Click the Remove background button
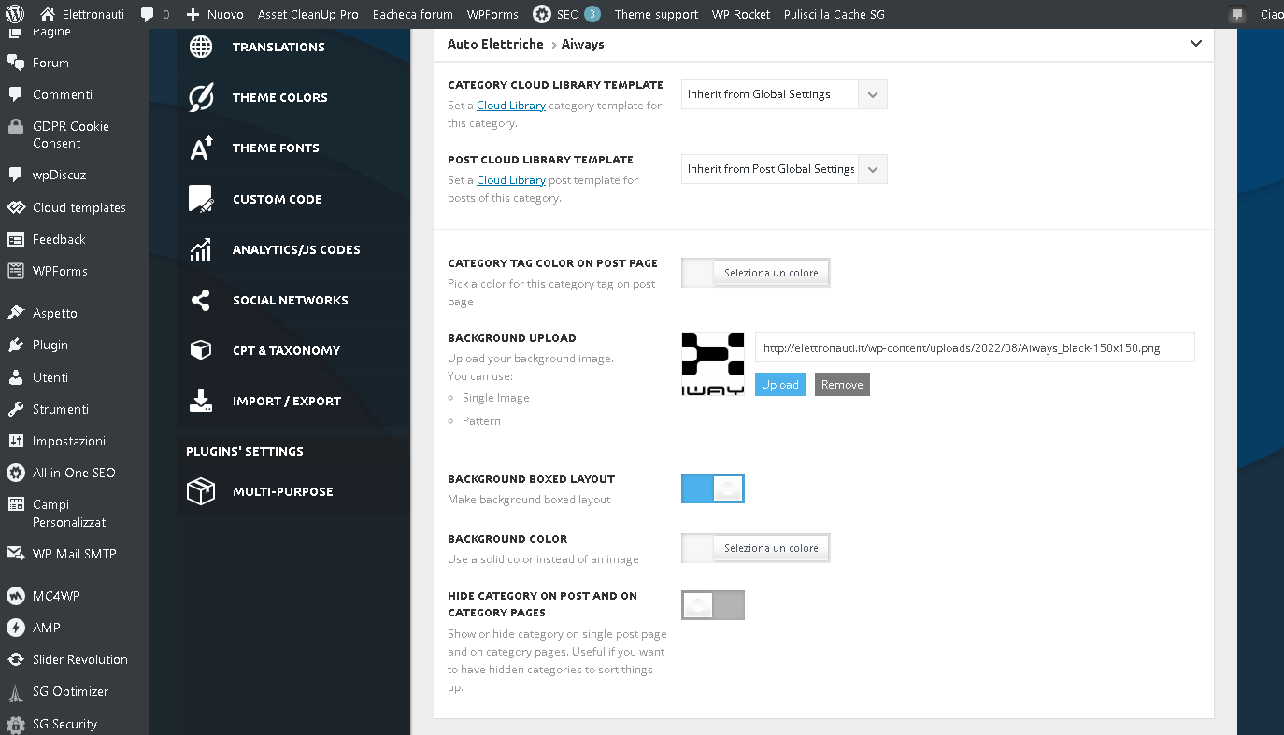The height and width of the screenshot is (735, 1284). pos(842,384)
